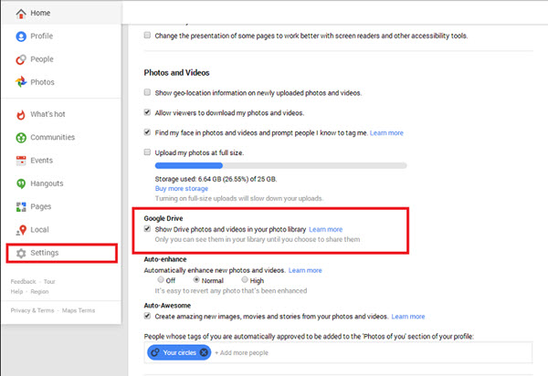
Task: Open Profile via its avatar icon
Action: 20,37
